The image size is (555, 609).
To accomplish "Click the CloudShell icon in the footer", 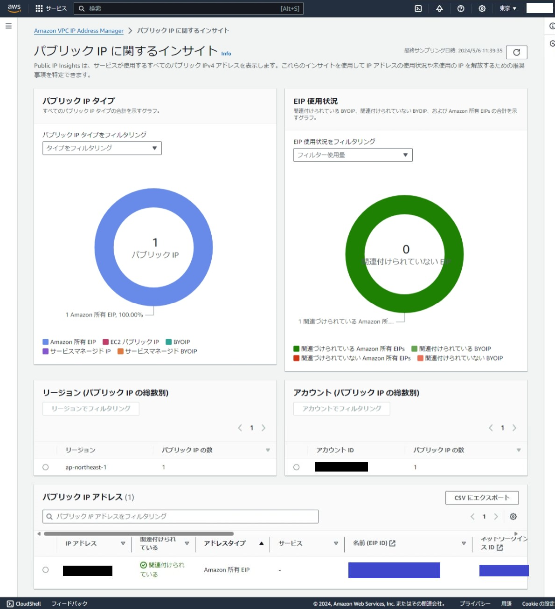I will (x=10, y=603).
